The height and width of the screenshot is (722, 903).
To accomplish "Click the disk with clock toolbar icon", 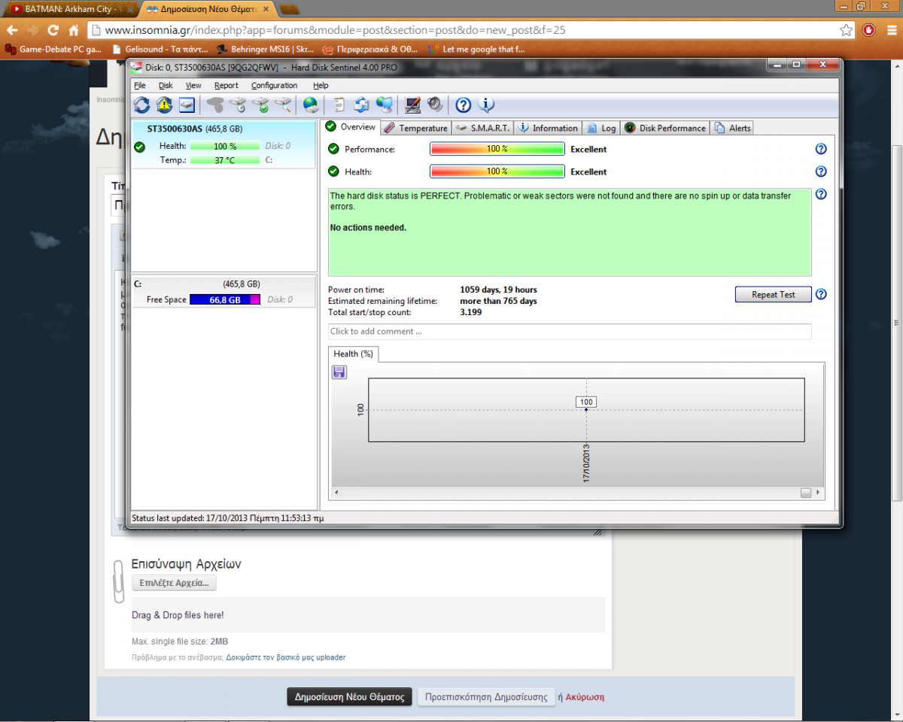I will pos(238,105).
